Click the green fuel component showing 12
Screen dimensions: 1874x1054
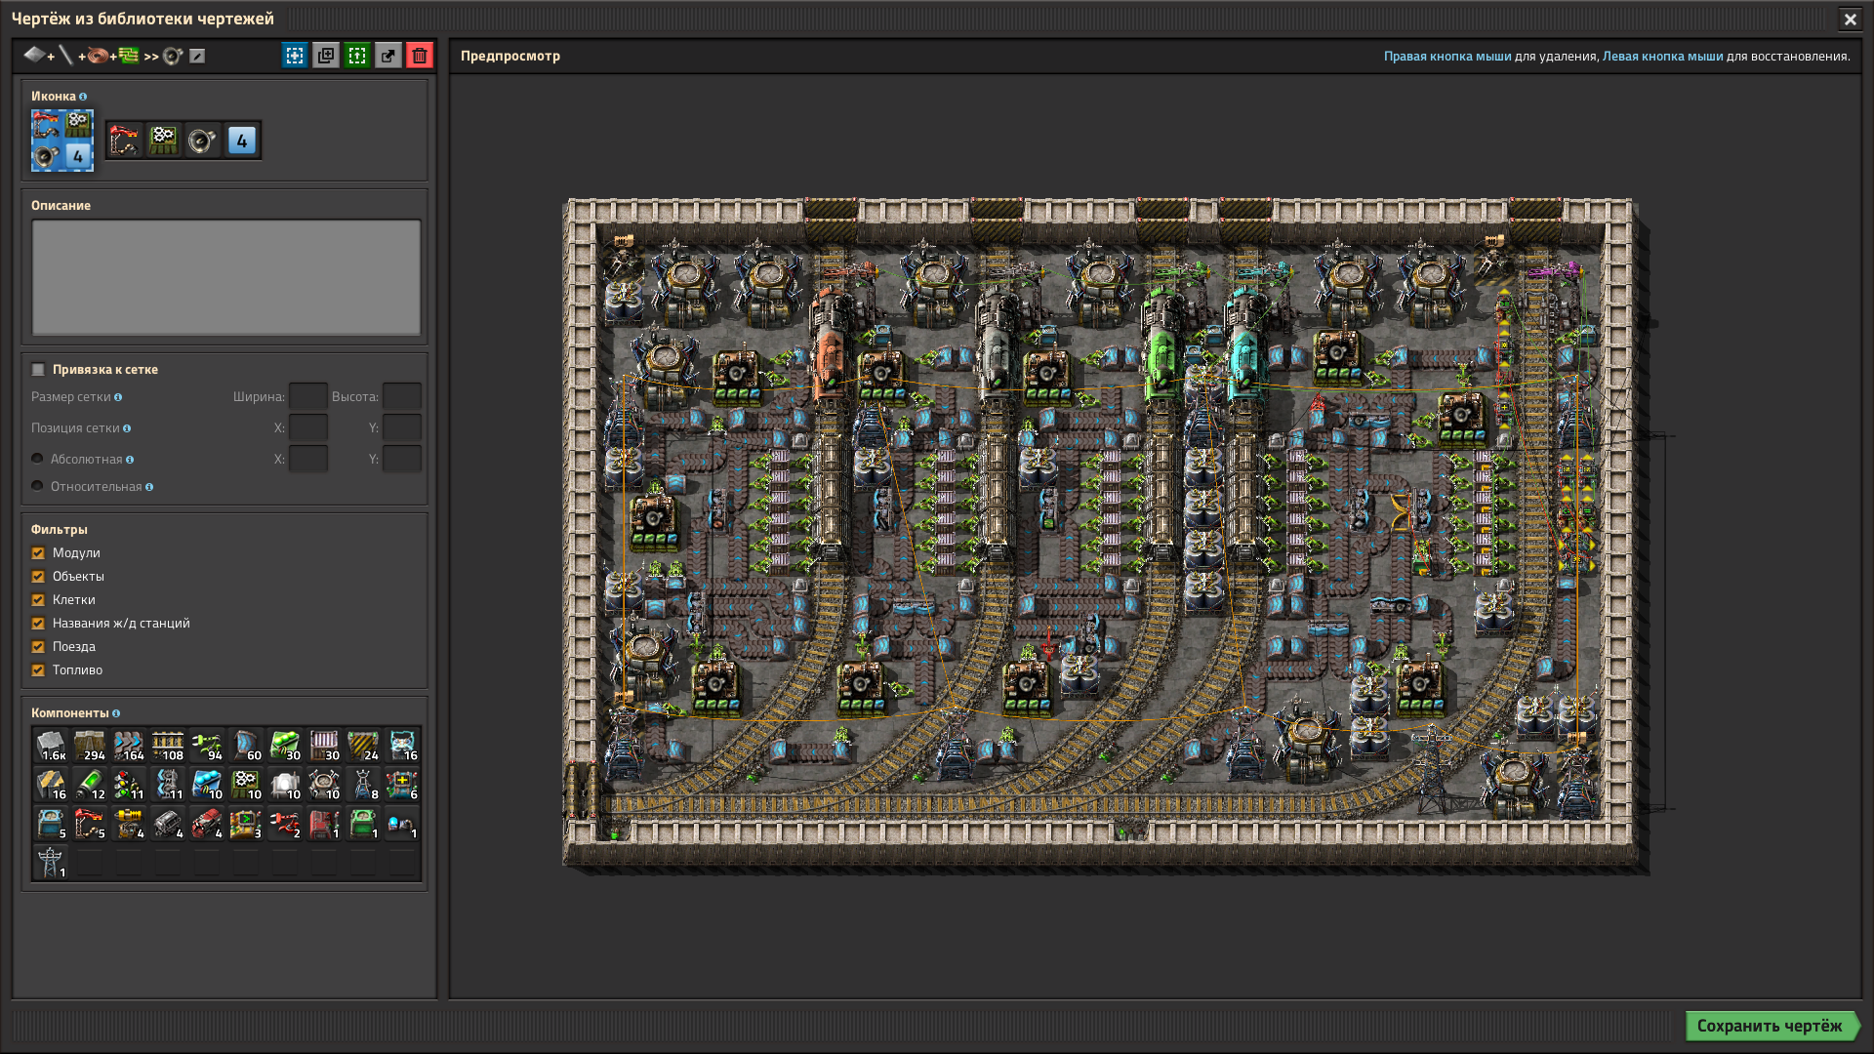coord(90,785)
